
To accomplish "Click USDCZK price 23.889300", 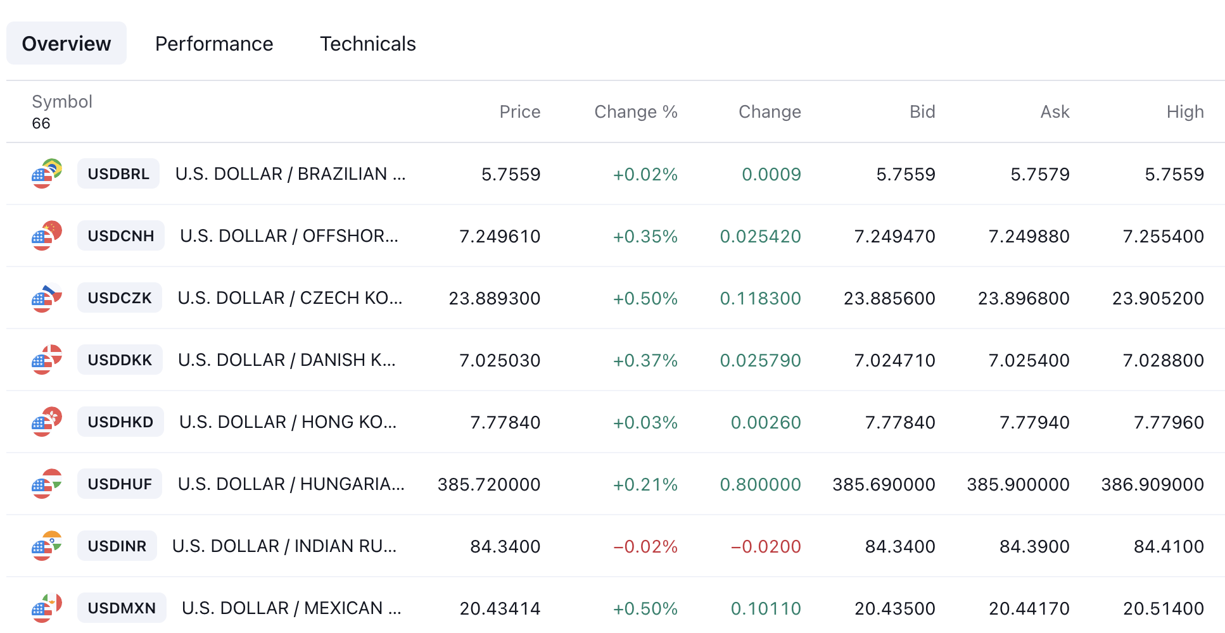I will [x=495, y=298].
